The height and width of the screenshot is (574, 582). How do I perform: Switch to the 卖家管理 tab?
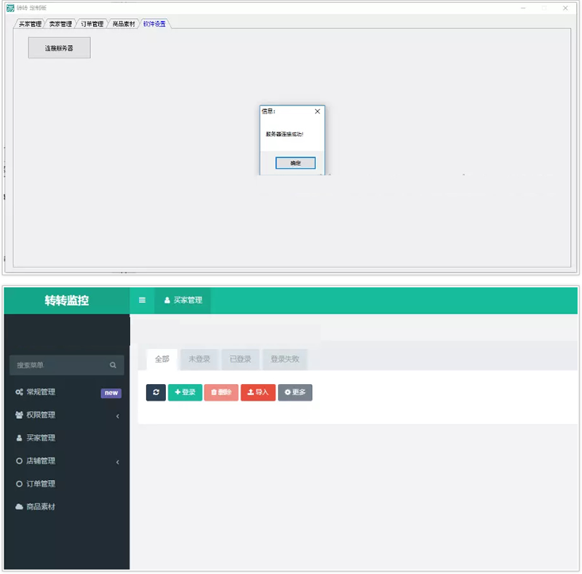(x=60, y=24)
